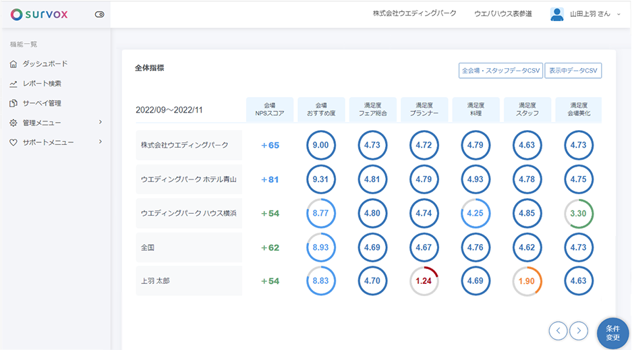
Task: Expand the サポートメニュー submenu arrow
Action: [x=100, y=142]
